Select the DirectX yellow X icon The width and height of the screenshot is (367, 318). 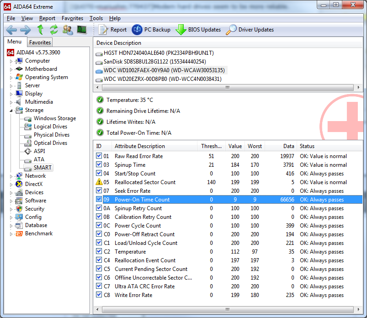coord(19,184)
